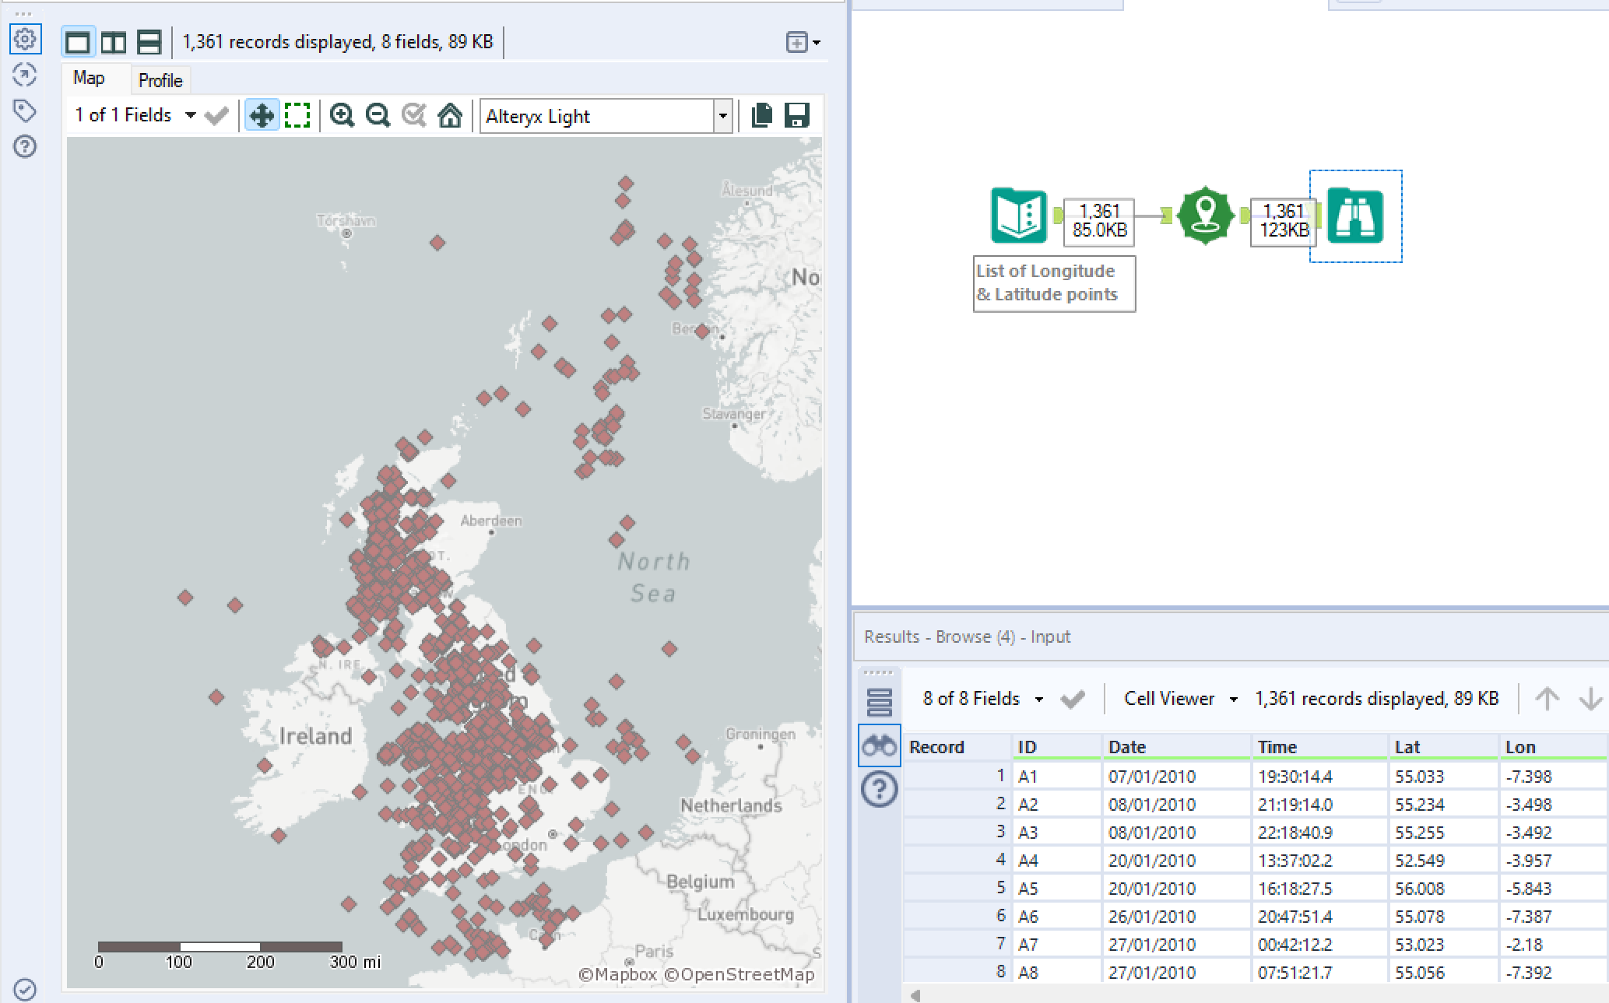Select the Text Input tool node

pos(1018,216)
